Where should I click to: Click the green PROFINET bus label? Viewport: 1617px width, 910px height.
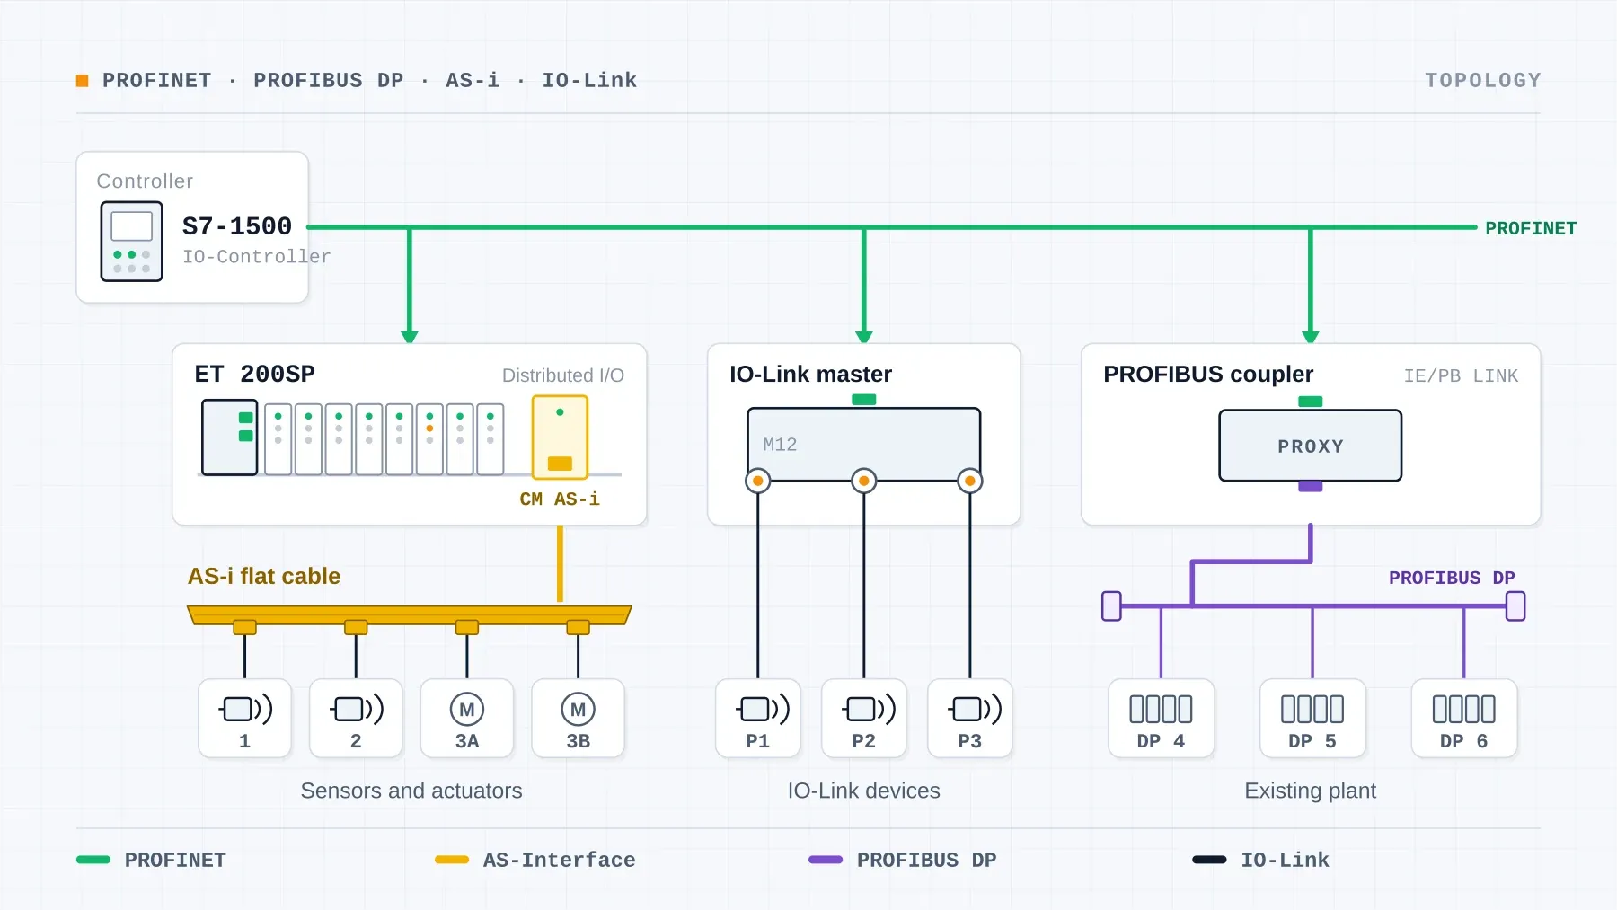(x=1531, y=228)
